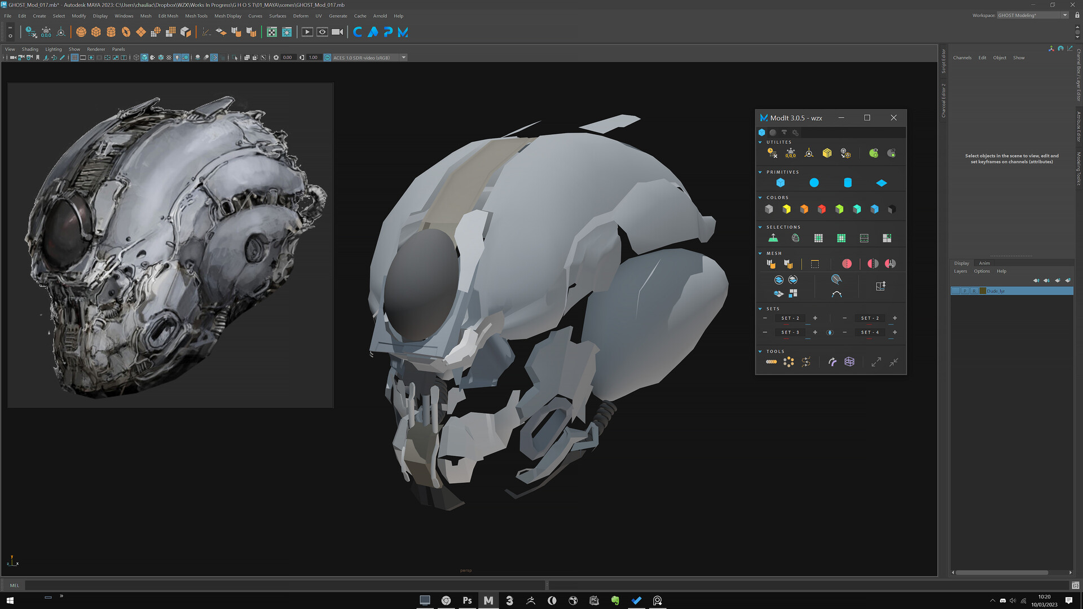The width and height of the screenshot is (1083, 609).
Task: Launch Photoshop from the taskbar
Action: (x=466, y=600)
